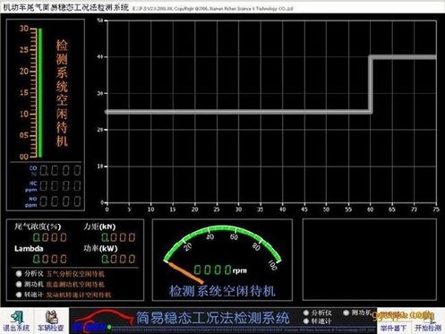445x334 pixels.
Task: Click the 力矩(kN) label
Action: pos(99,227)
